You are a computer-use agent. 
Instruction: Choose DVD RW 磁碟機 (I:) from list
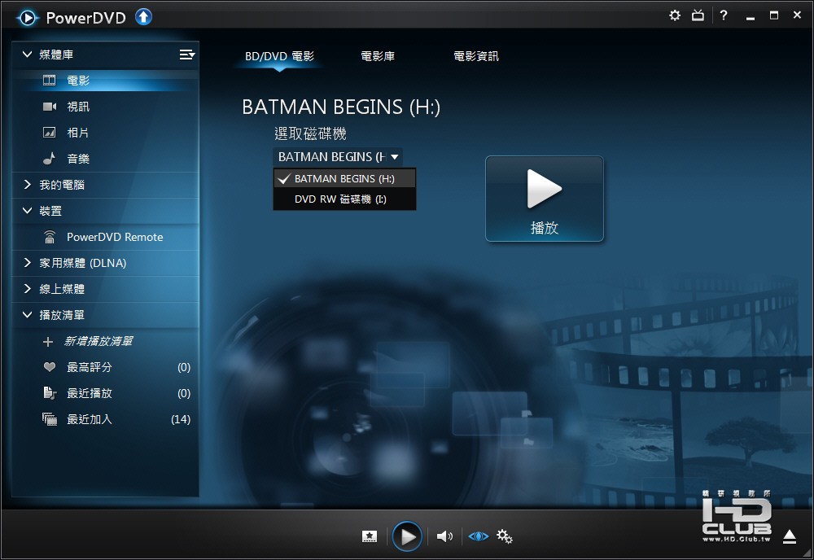(344, 199)
